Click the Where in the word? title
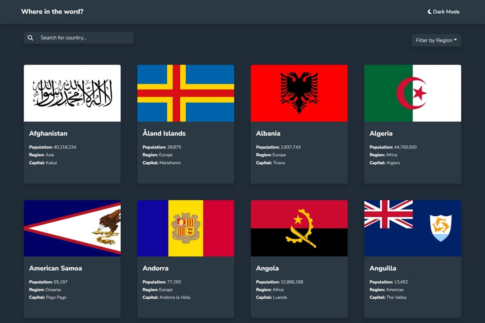The height and width of the screenshot is (323, 485). 52,12
